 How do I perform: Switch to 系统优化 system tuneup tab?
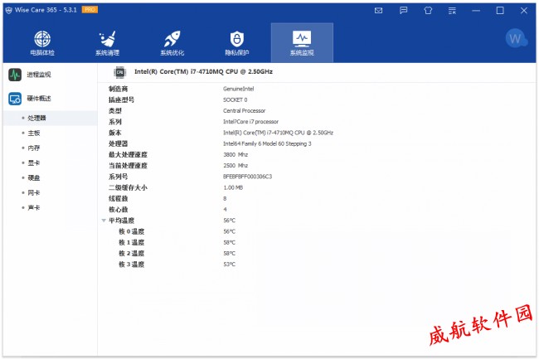point(172,43)
